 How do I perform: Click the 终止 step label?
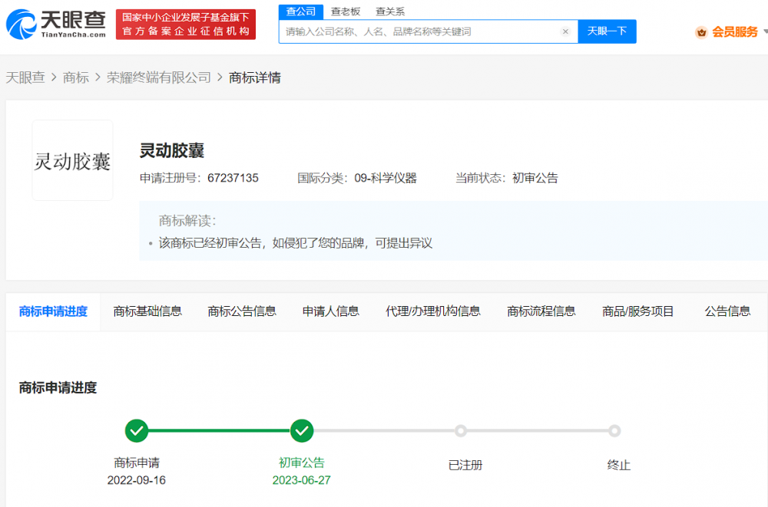tap(618, 465)
